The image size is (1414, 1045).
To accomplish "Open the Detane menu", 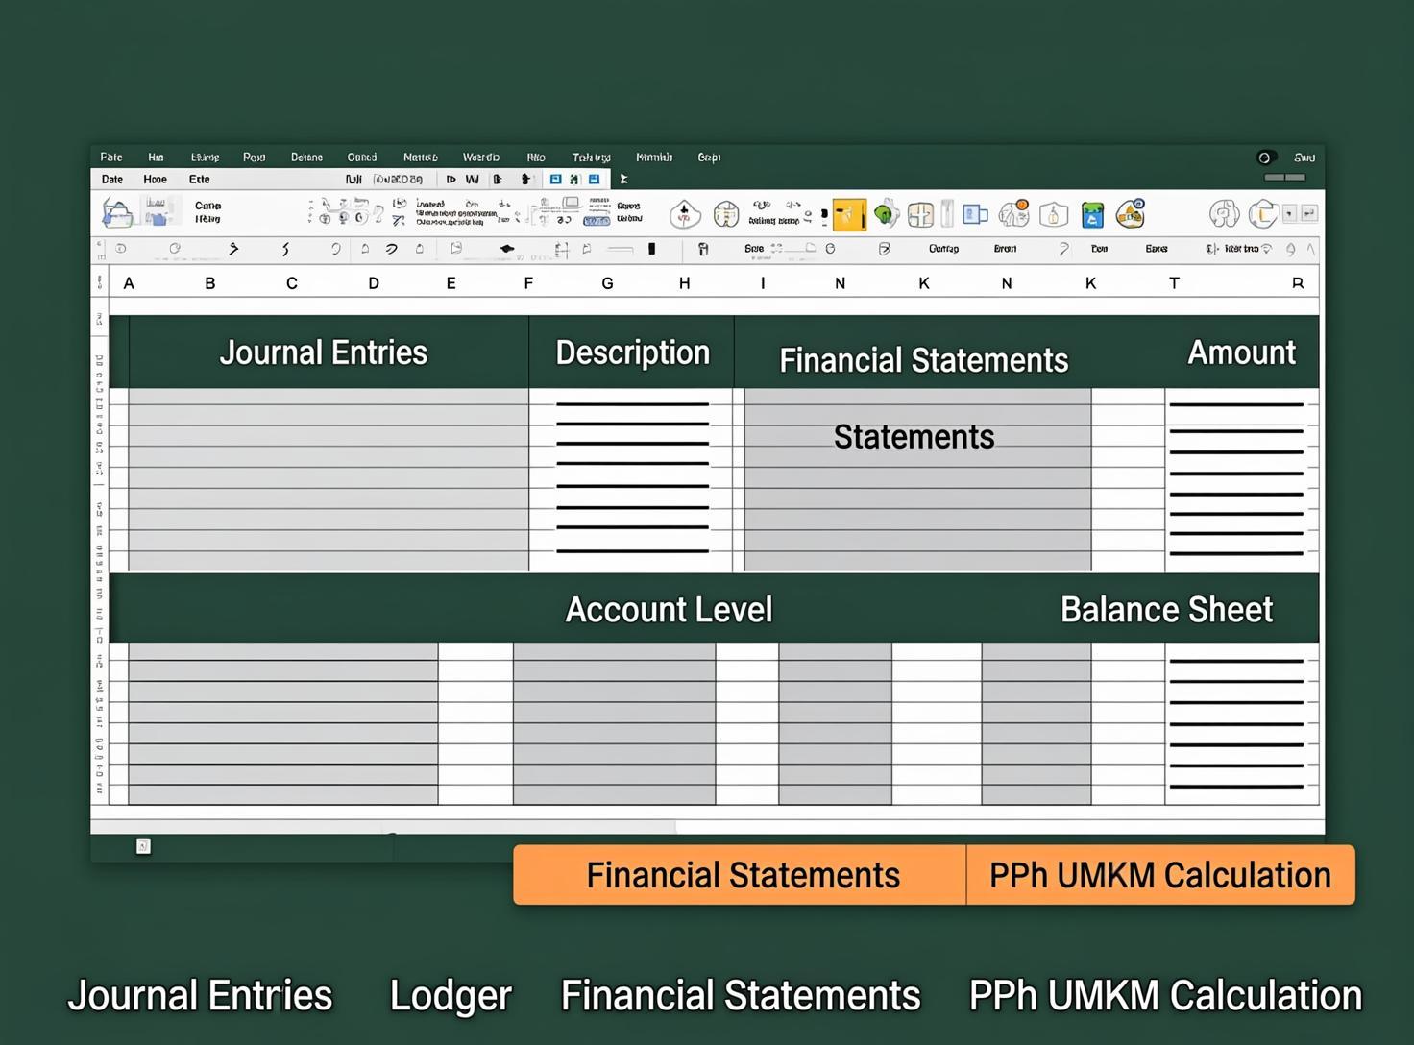I will [306, 158].
